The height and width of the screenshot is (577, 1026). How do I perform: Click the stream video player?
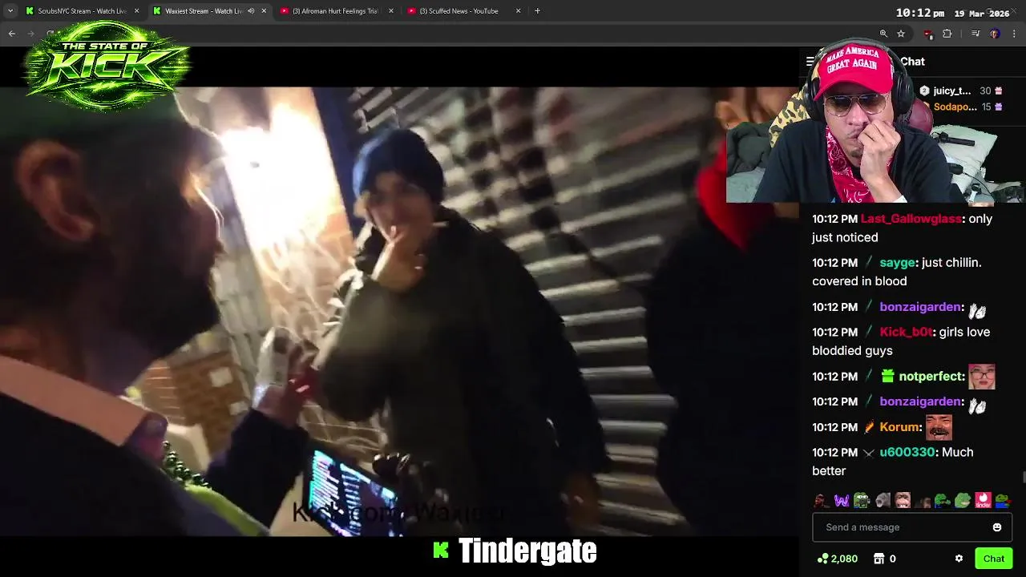pyautogui.click(x=399, y=311)
